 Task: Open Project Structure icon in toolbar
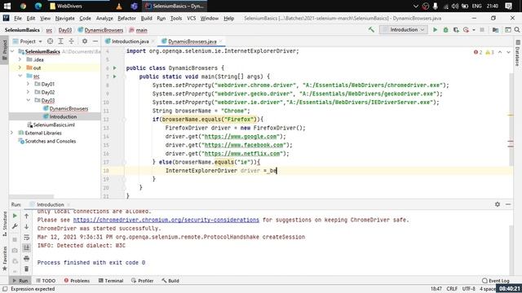(x=495, y=29)
